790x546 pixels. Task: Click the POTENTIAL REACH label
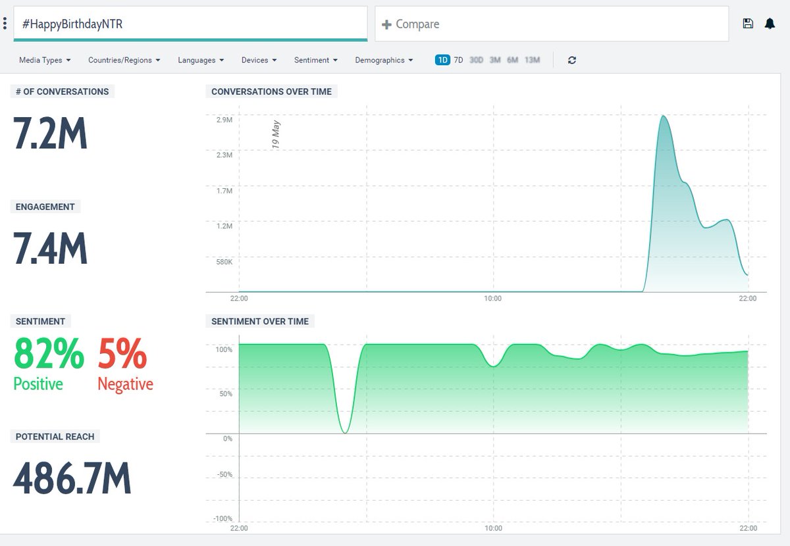[x=55, y=437]
